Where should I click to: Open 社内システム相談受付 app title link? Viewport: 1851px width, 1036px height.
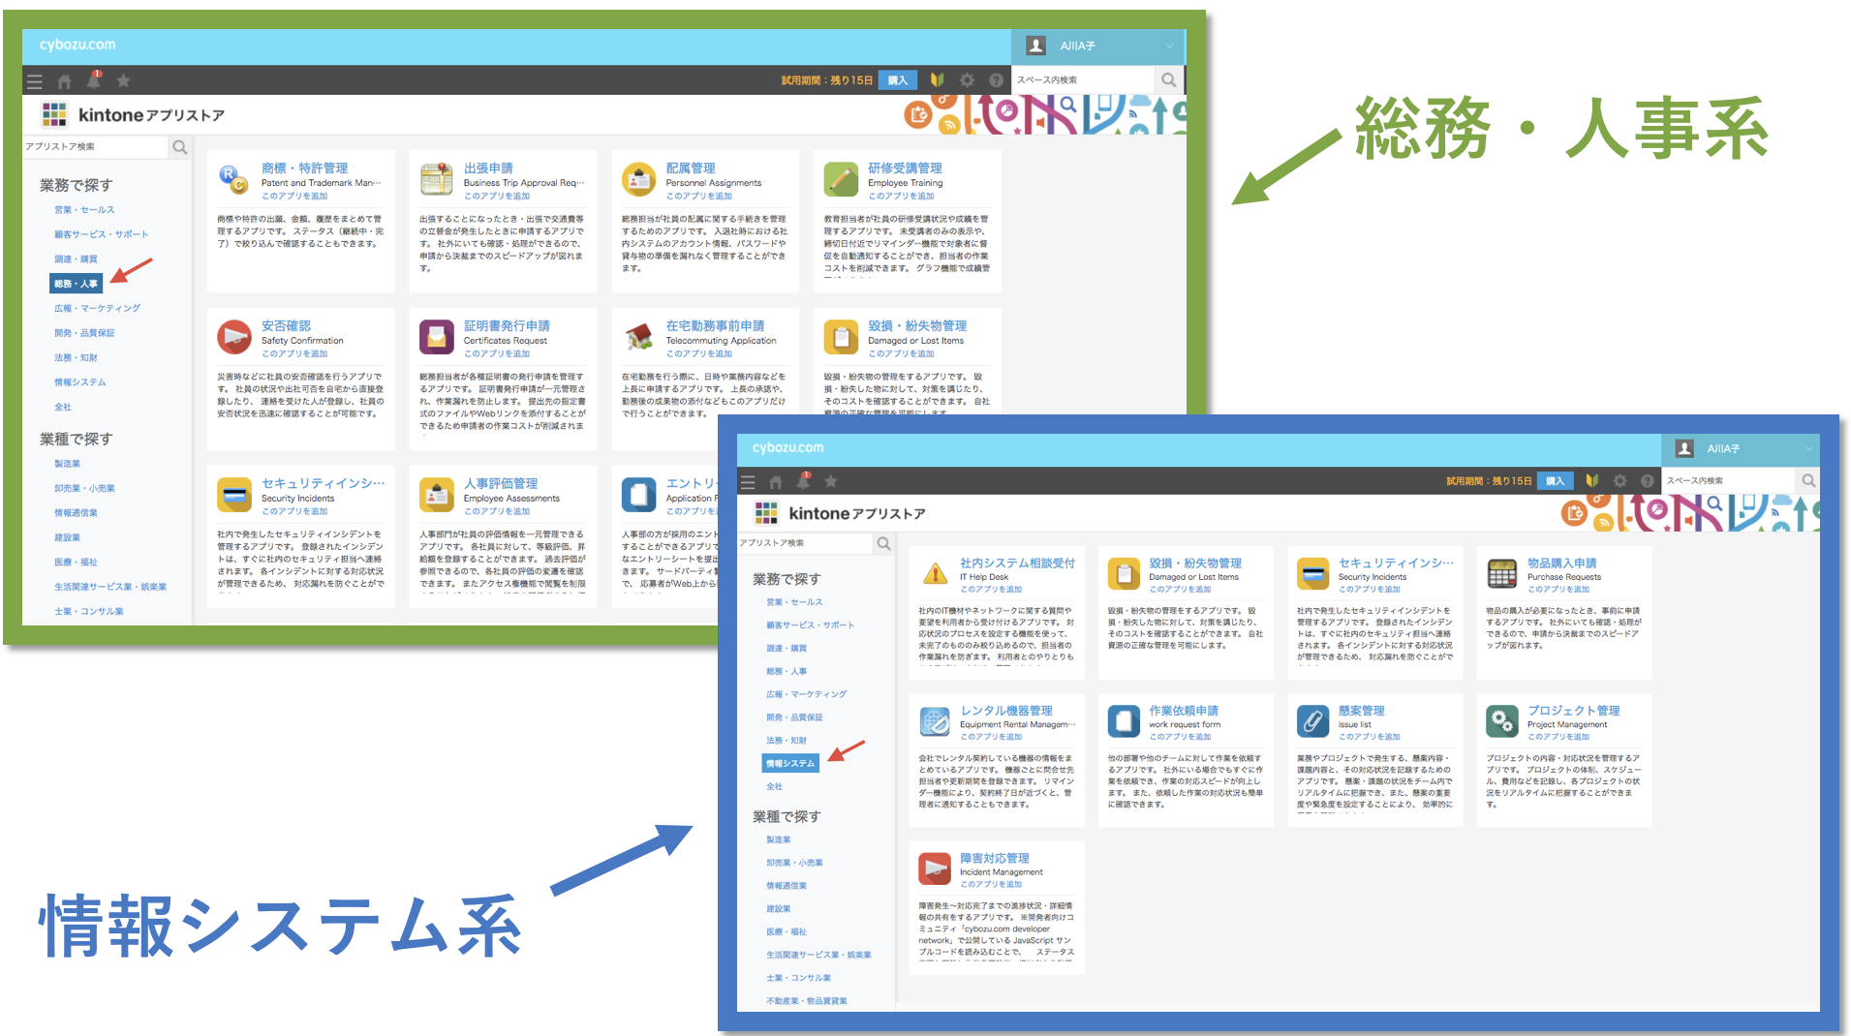pos(1017,564)
